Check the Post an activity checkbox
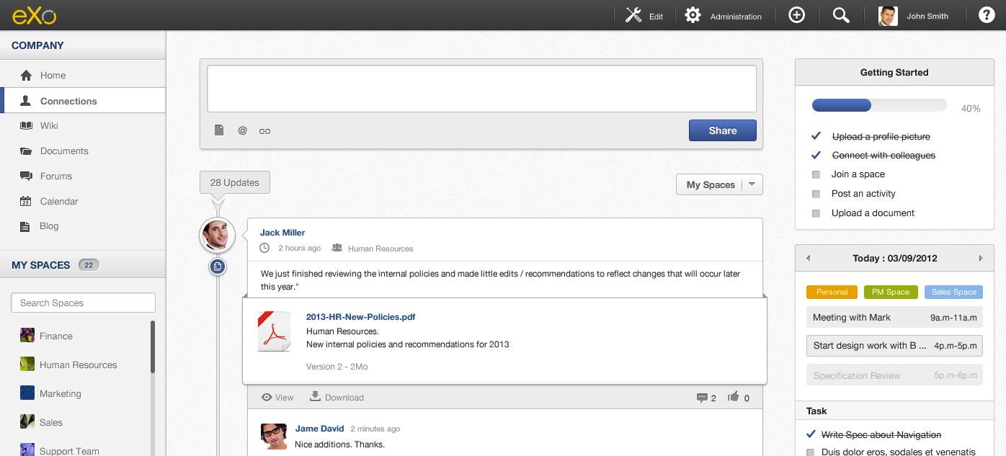The width and height of the screenshot is (1006, 456). 816,194
